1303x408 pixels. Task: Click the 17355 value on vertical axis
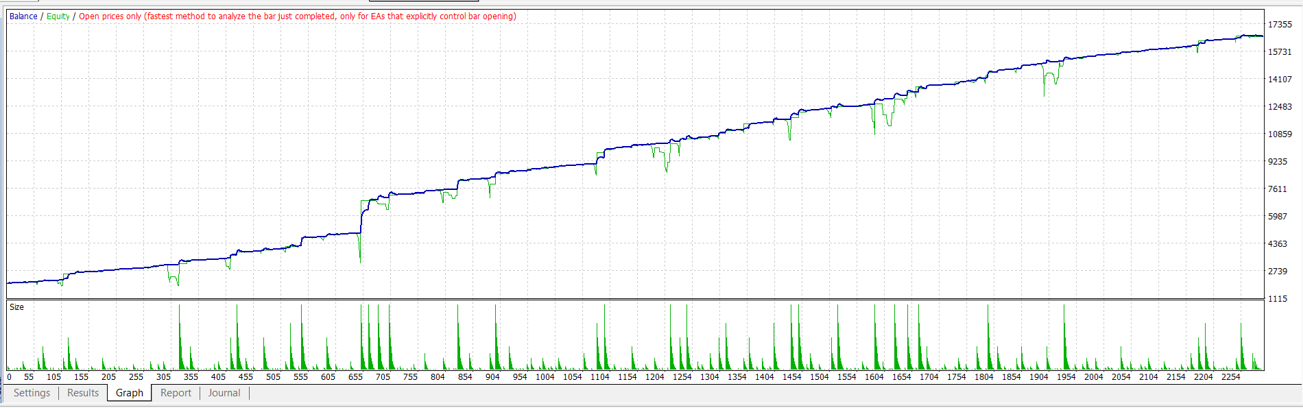click(x=1280, y=25)
